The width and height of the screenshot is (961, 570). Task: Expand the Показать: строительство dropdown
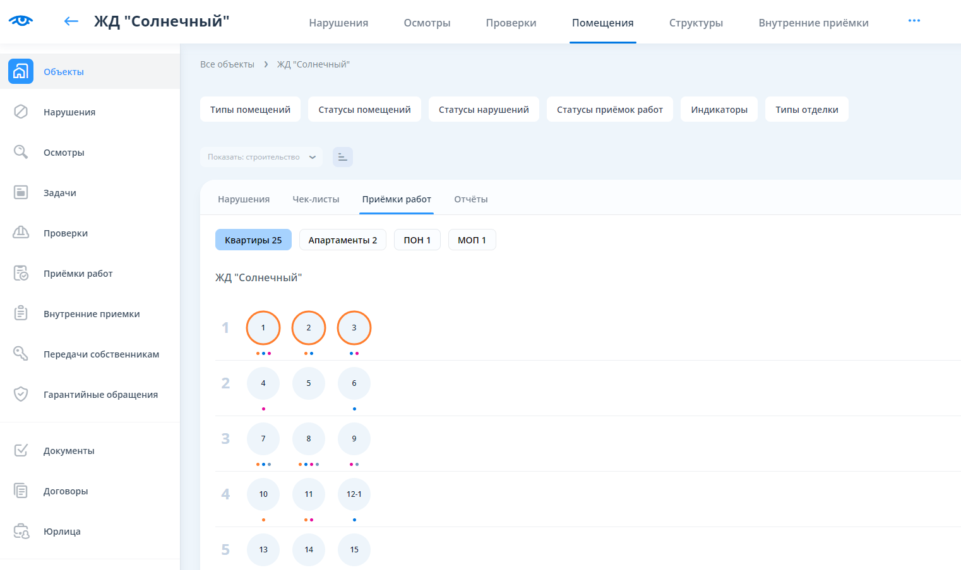(x=261, y=157)
